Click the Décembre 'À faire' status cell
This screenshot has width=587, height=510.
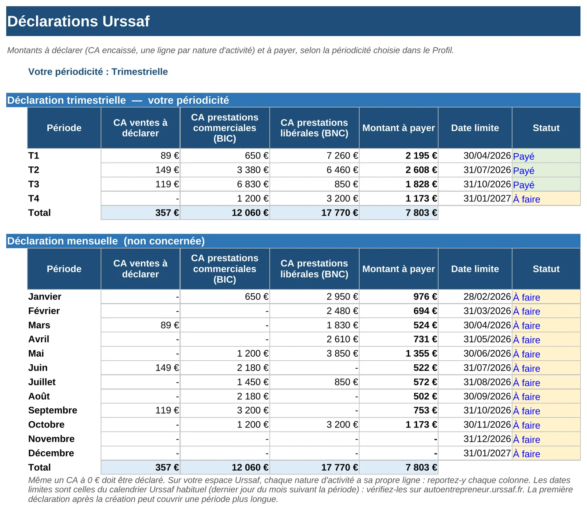pos(546,453)
